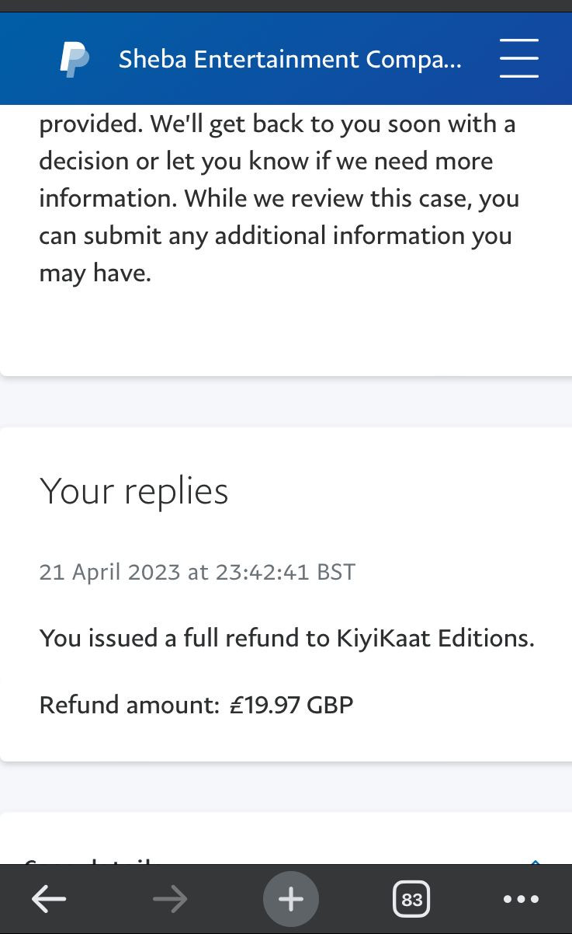
Task: Open a new tab with the plus button
Action: point(291,900)
